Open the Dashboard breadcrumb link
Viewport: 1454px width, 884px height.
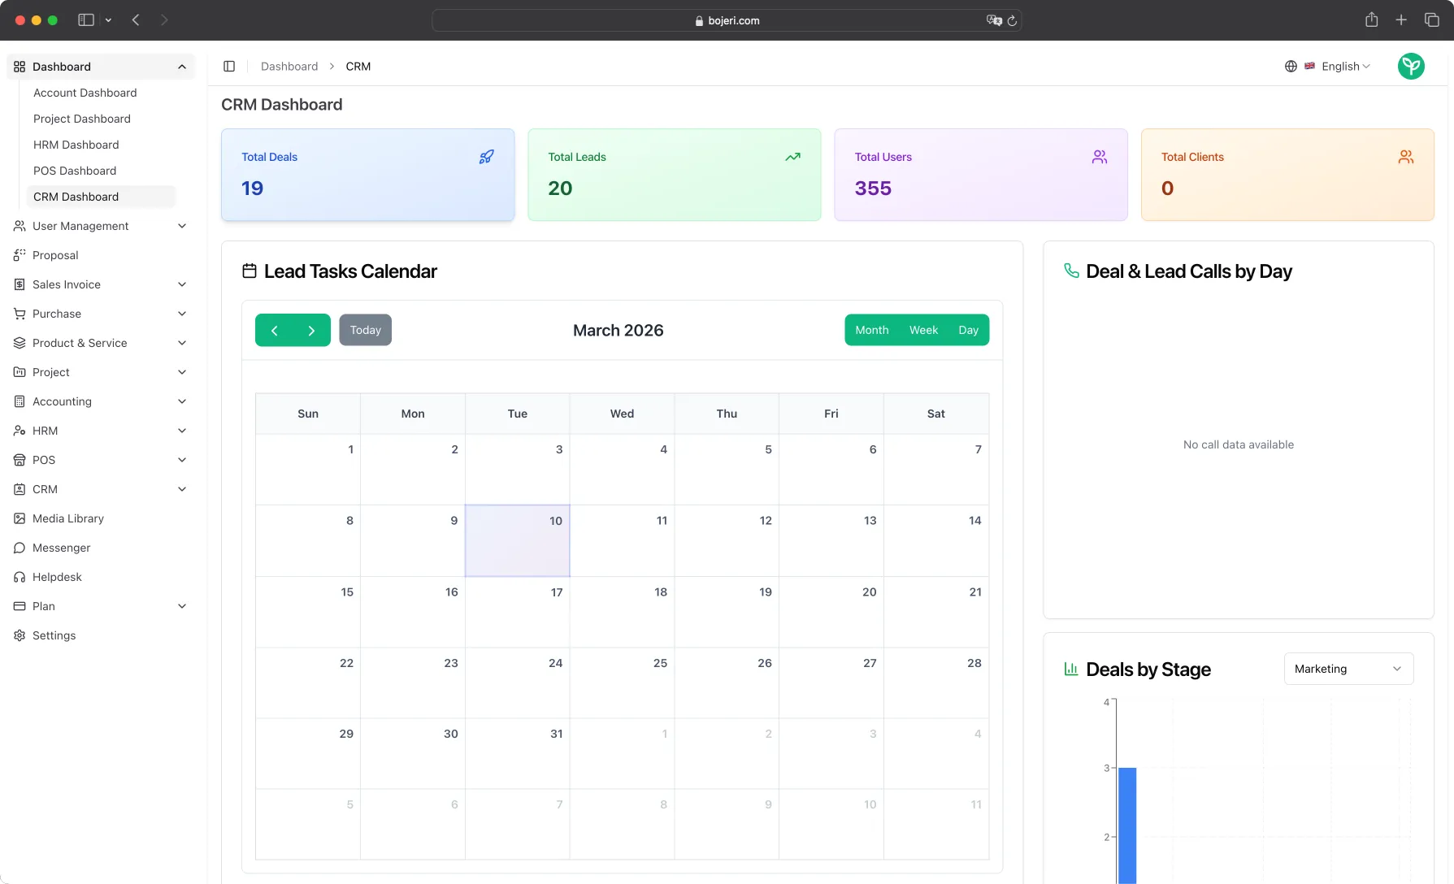coord(289,66)
